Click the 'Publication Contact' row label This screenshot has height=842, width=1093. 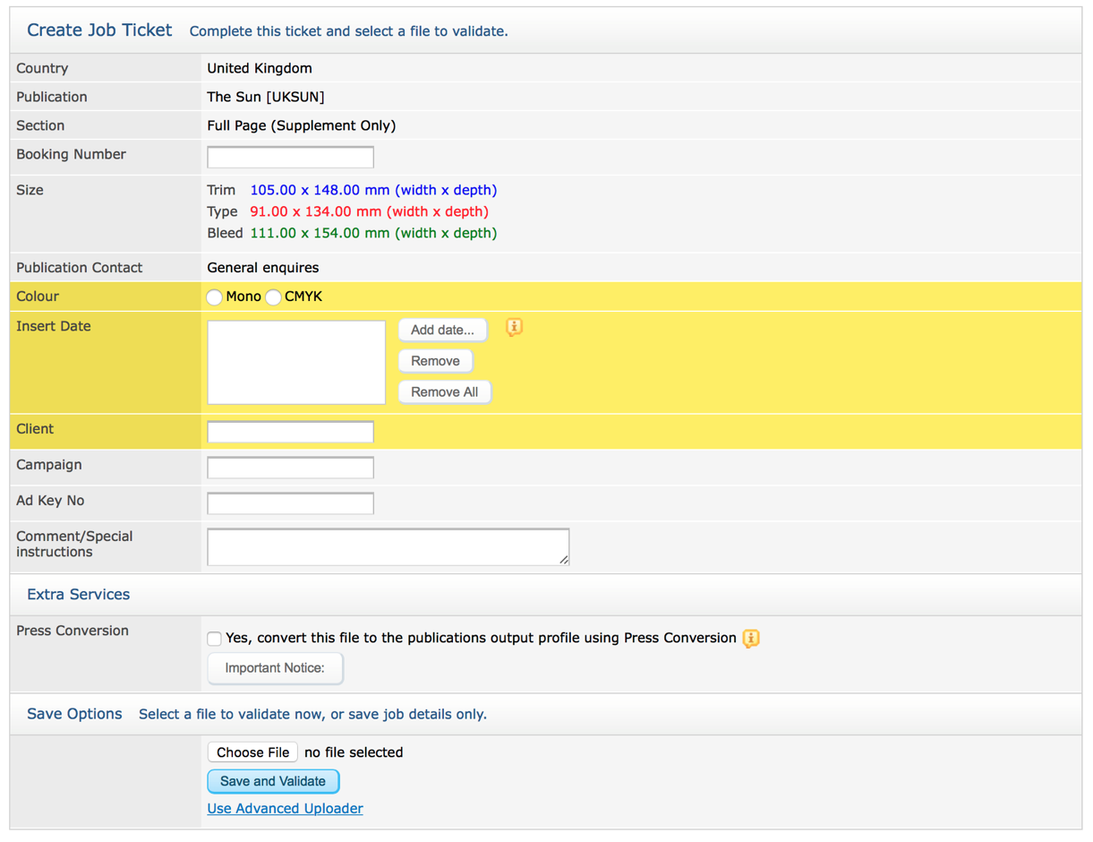[80, 268]
